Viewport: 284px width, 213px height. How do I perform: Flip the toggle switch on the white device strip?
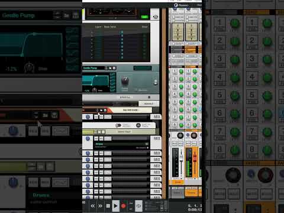click(x=118, y=125)
